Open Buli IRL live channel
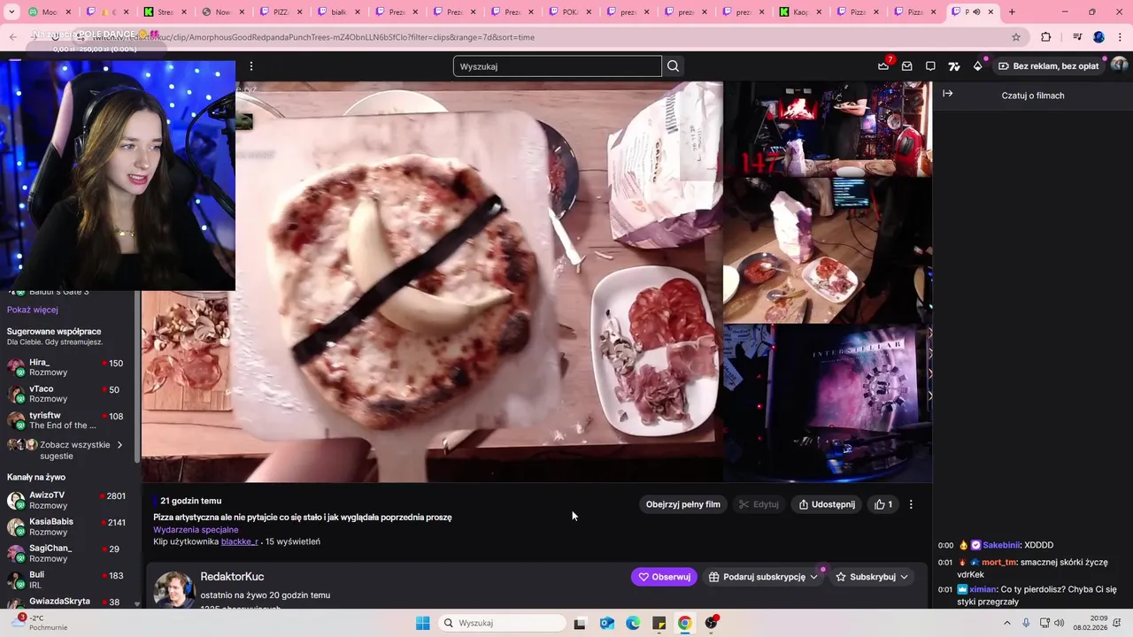Screen dimensions: 1133x637 pos(66,579)
